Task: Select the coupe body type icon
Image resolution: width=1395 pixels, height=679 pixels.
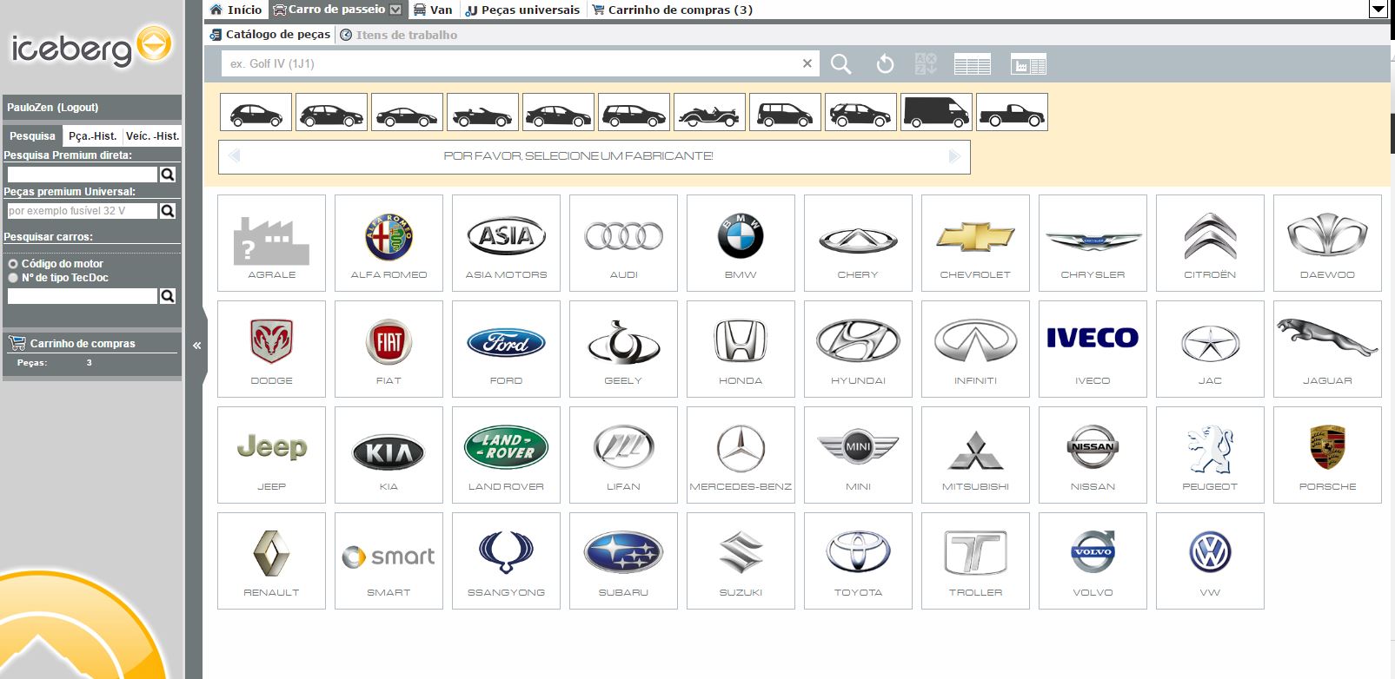Action: [x=407, y=112]
